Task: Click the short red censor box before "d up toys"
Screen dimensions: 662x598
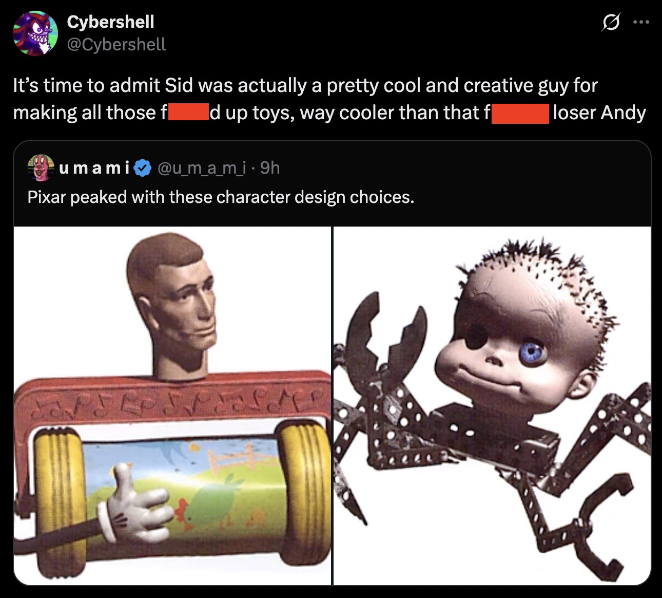Action: (187, 113)
